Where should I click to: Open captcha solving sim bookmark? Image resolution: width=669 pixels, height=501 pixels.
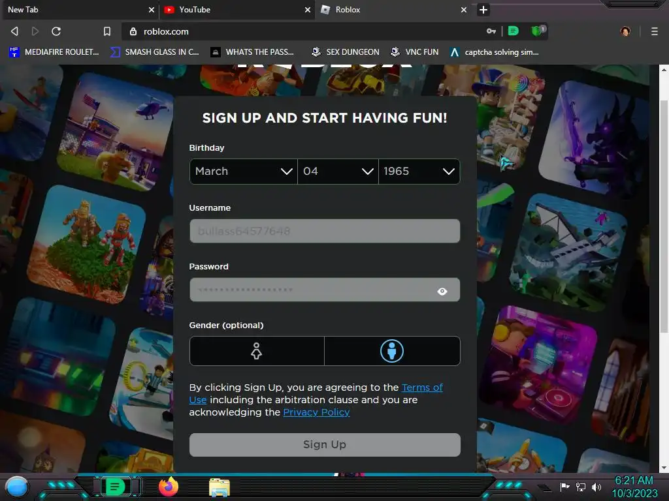[495, 52]
